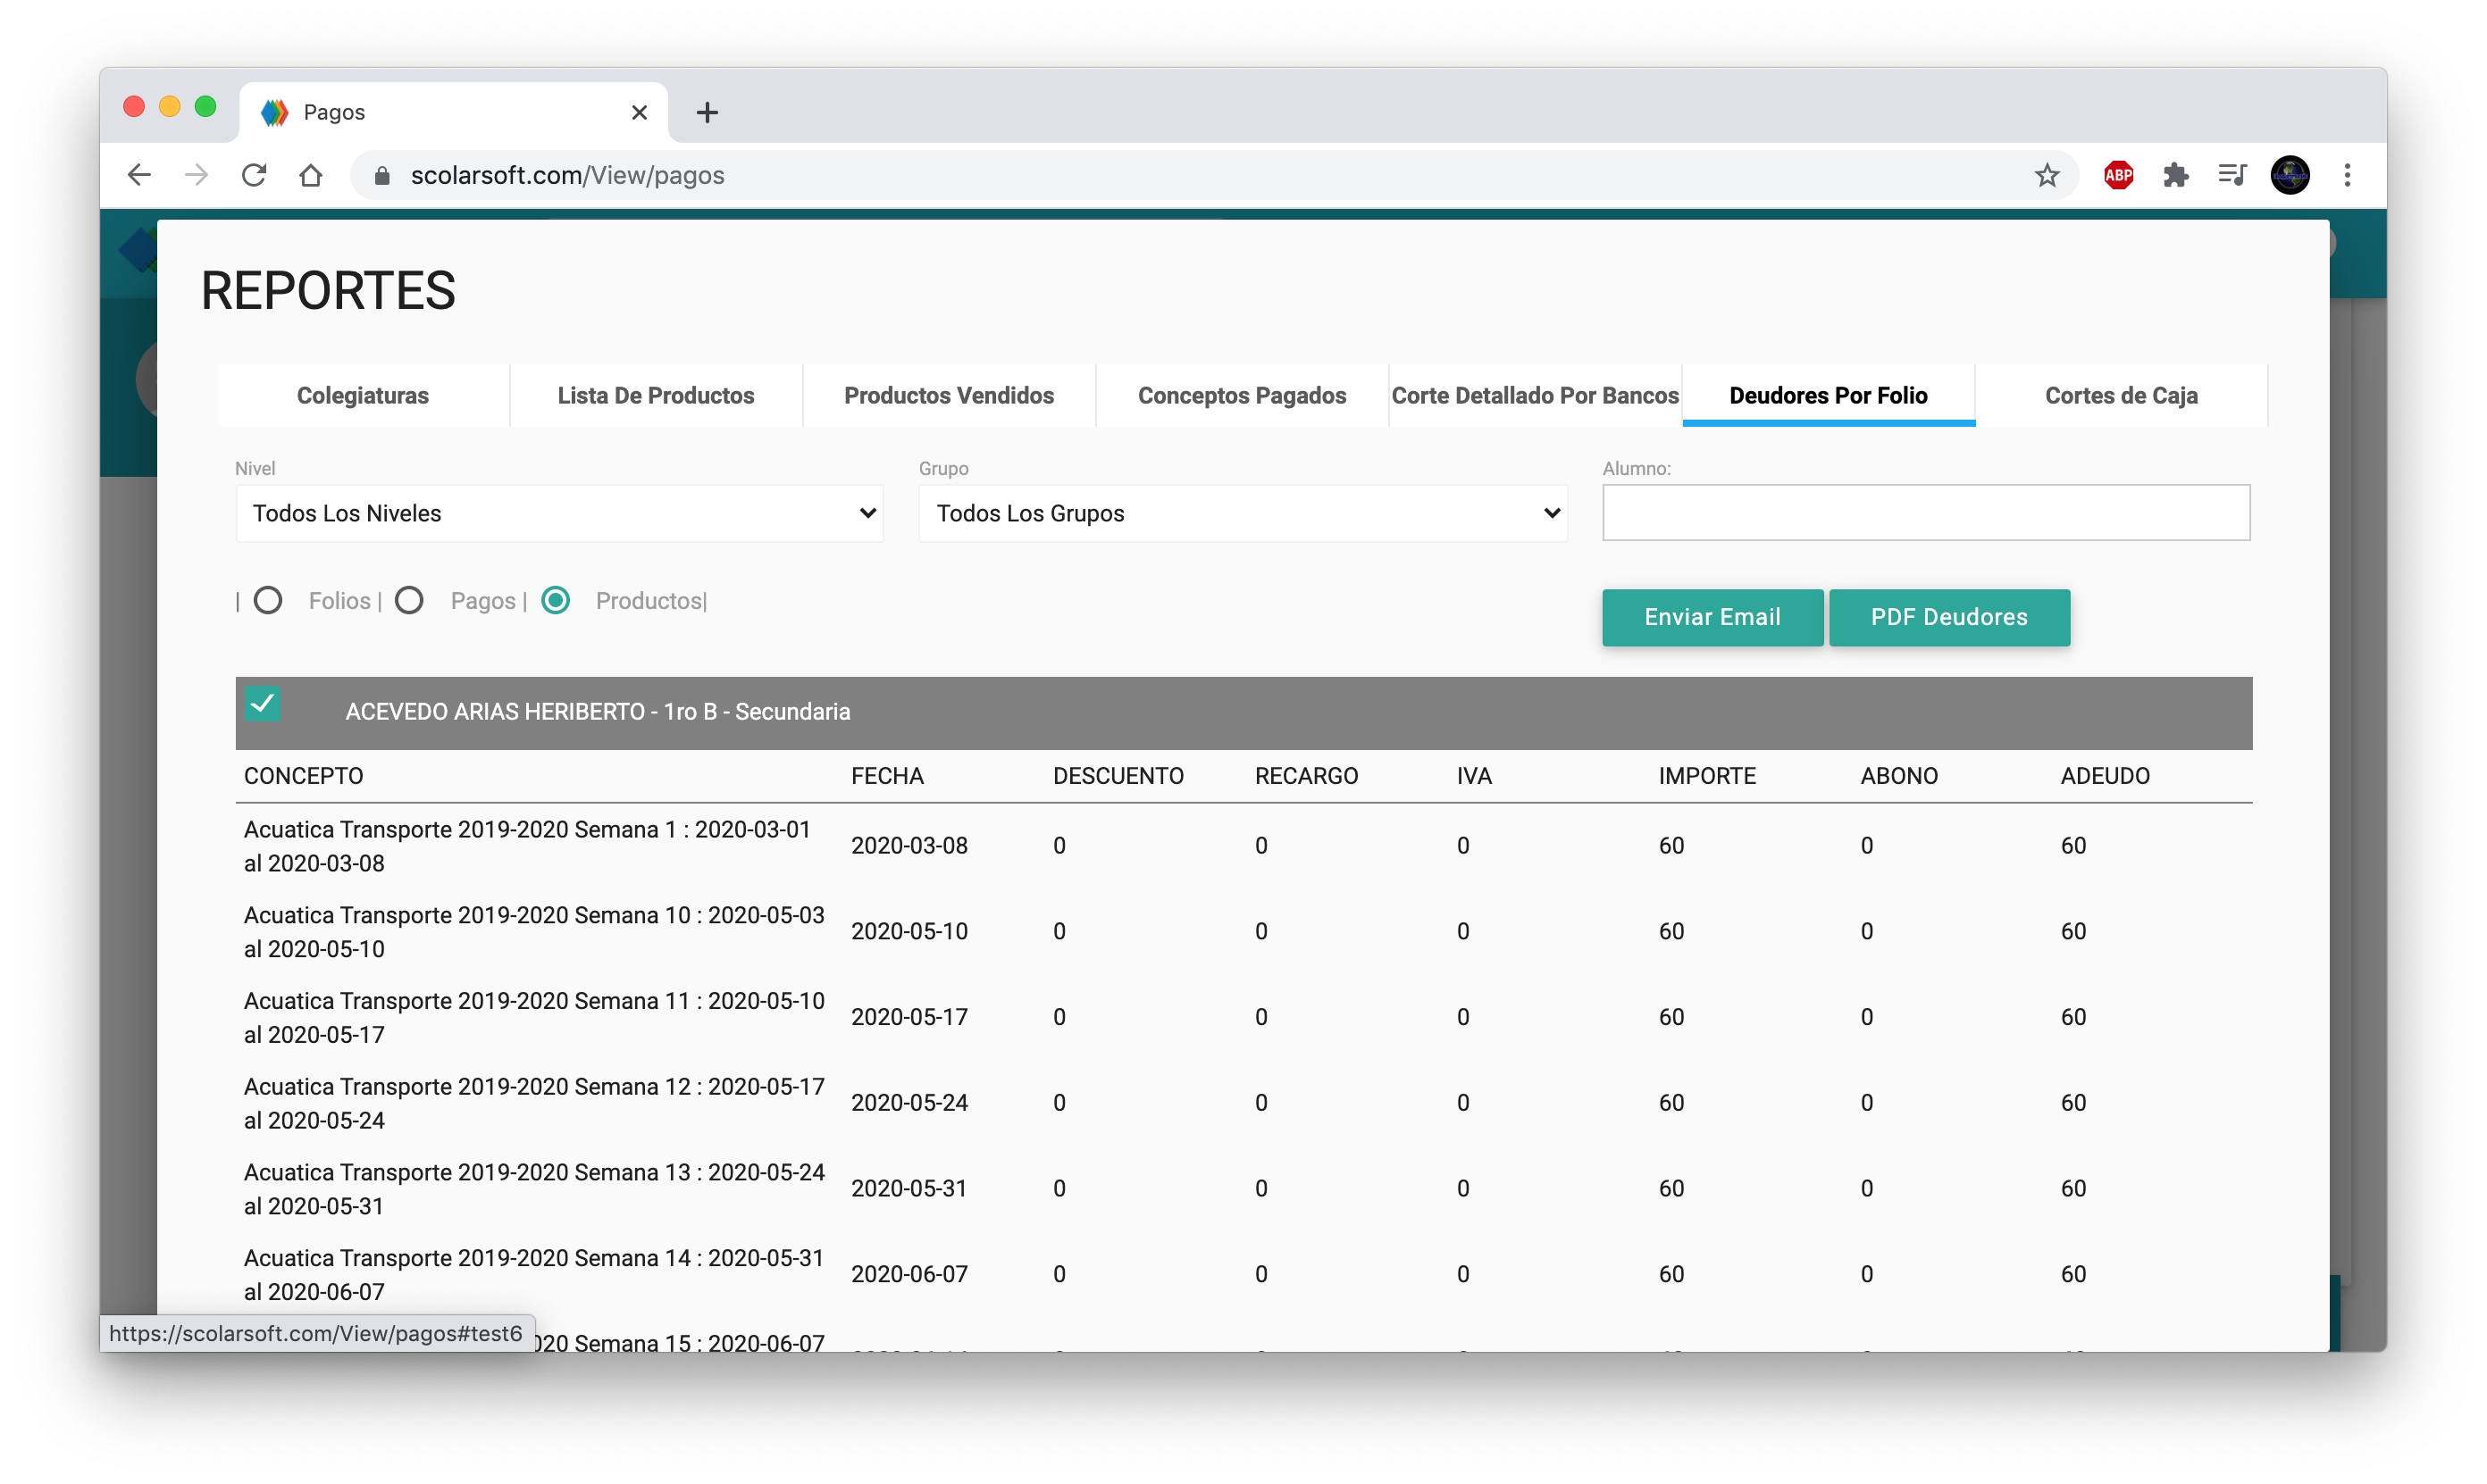View site info via lock icon
The image size is (2487, 1484).
coord(381,175)
